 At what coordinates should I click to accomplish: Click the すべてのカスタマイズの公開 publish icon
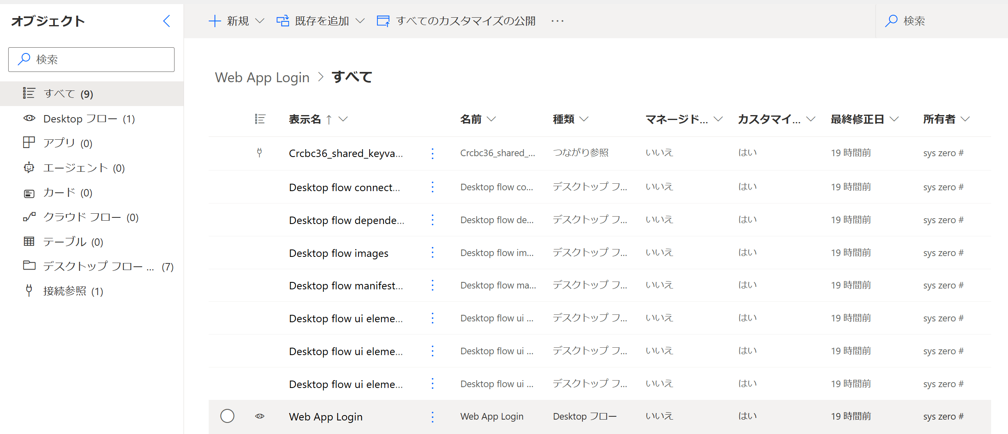pyautogui.click(x=383, y=21)
